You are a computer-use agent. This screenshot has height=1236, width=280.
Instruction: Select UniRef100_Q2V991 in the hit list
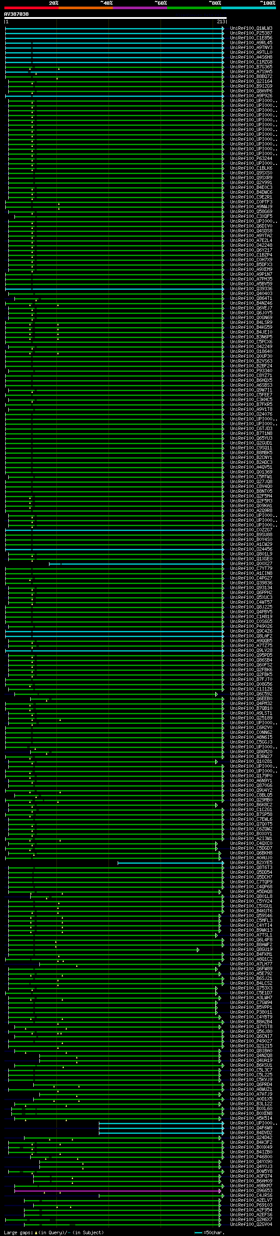coord(251,182)
